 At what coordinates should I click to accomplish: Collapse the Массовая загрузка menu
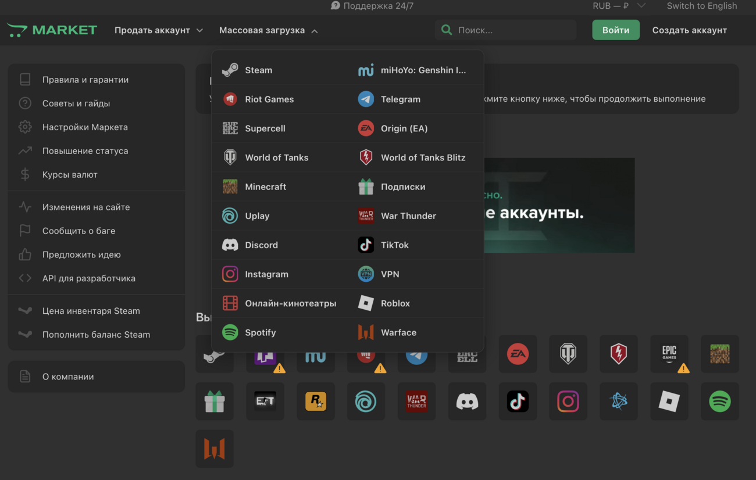[x=268, y=30]
